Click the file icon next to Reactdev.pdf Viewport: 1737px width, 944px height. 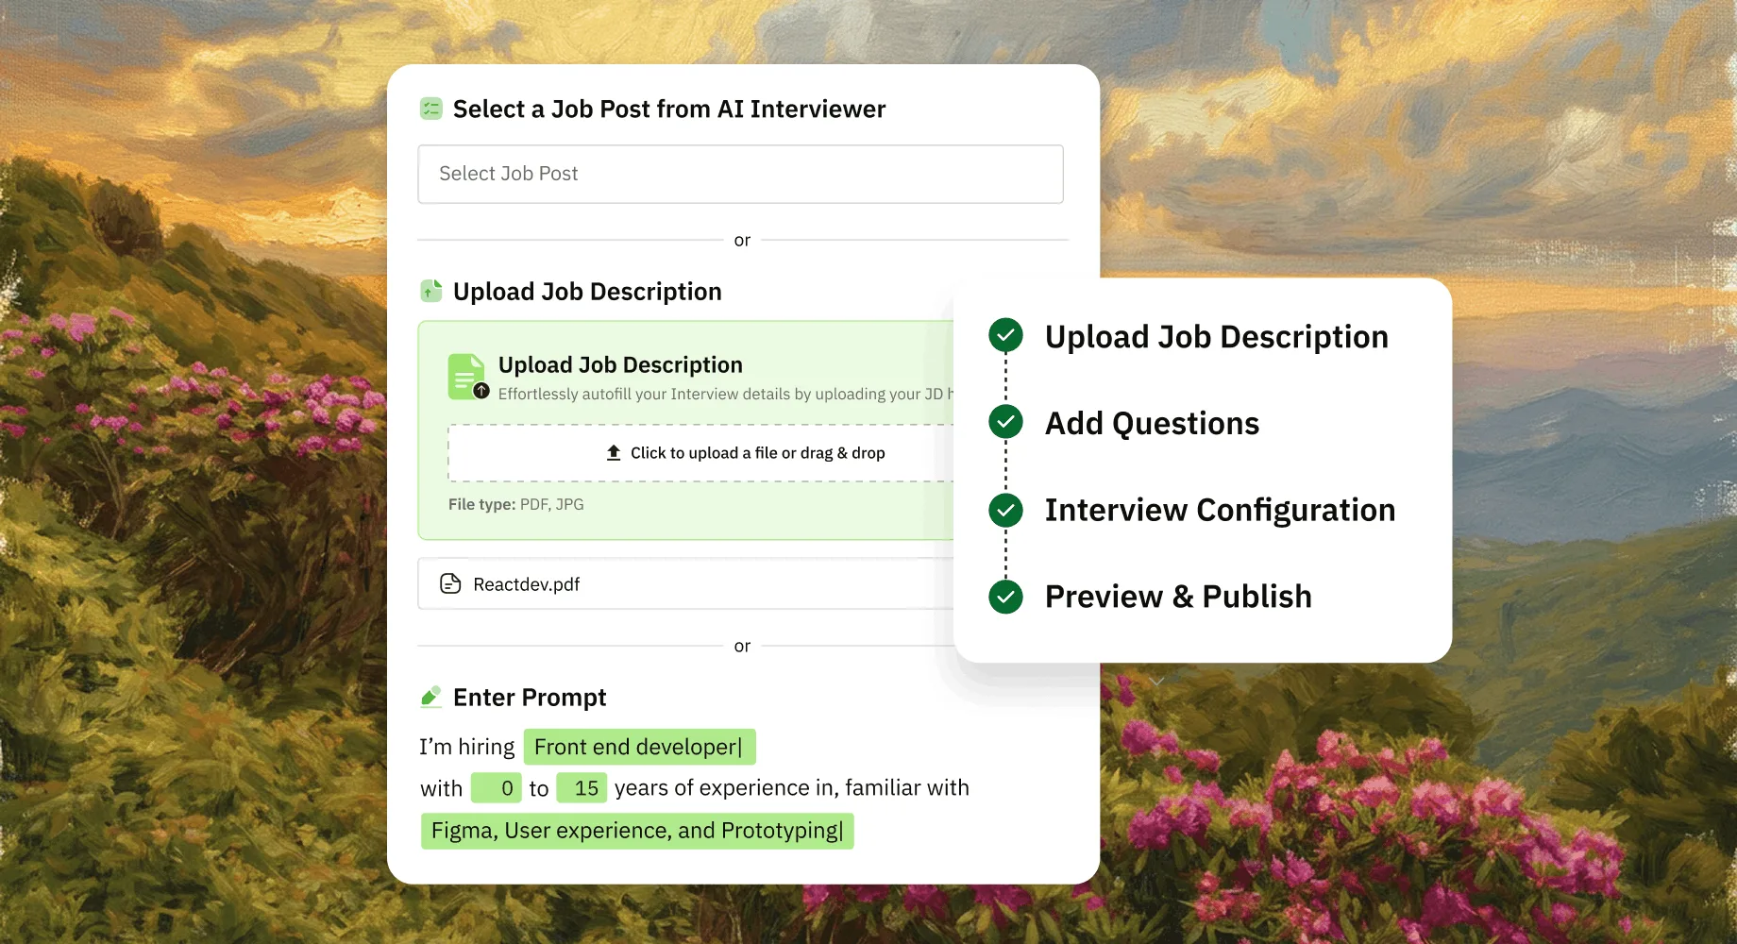tap(450, 583)
